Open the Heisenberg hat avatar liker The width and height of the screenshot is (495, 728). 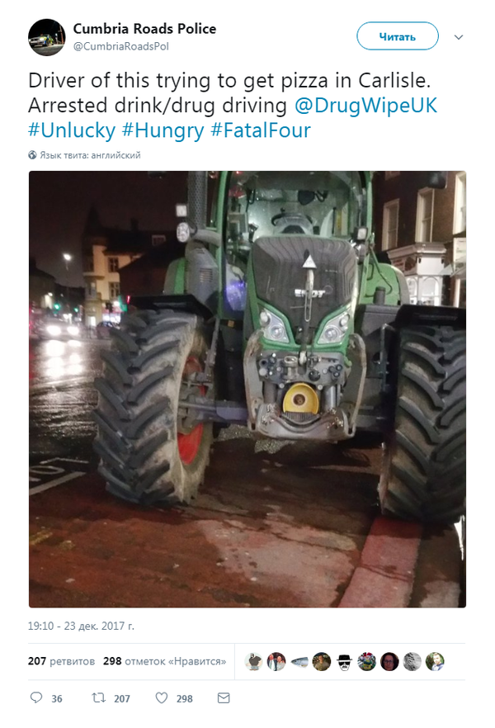click(x=344, y=662)
